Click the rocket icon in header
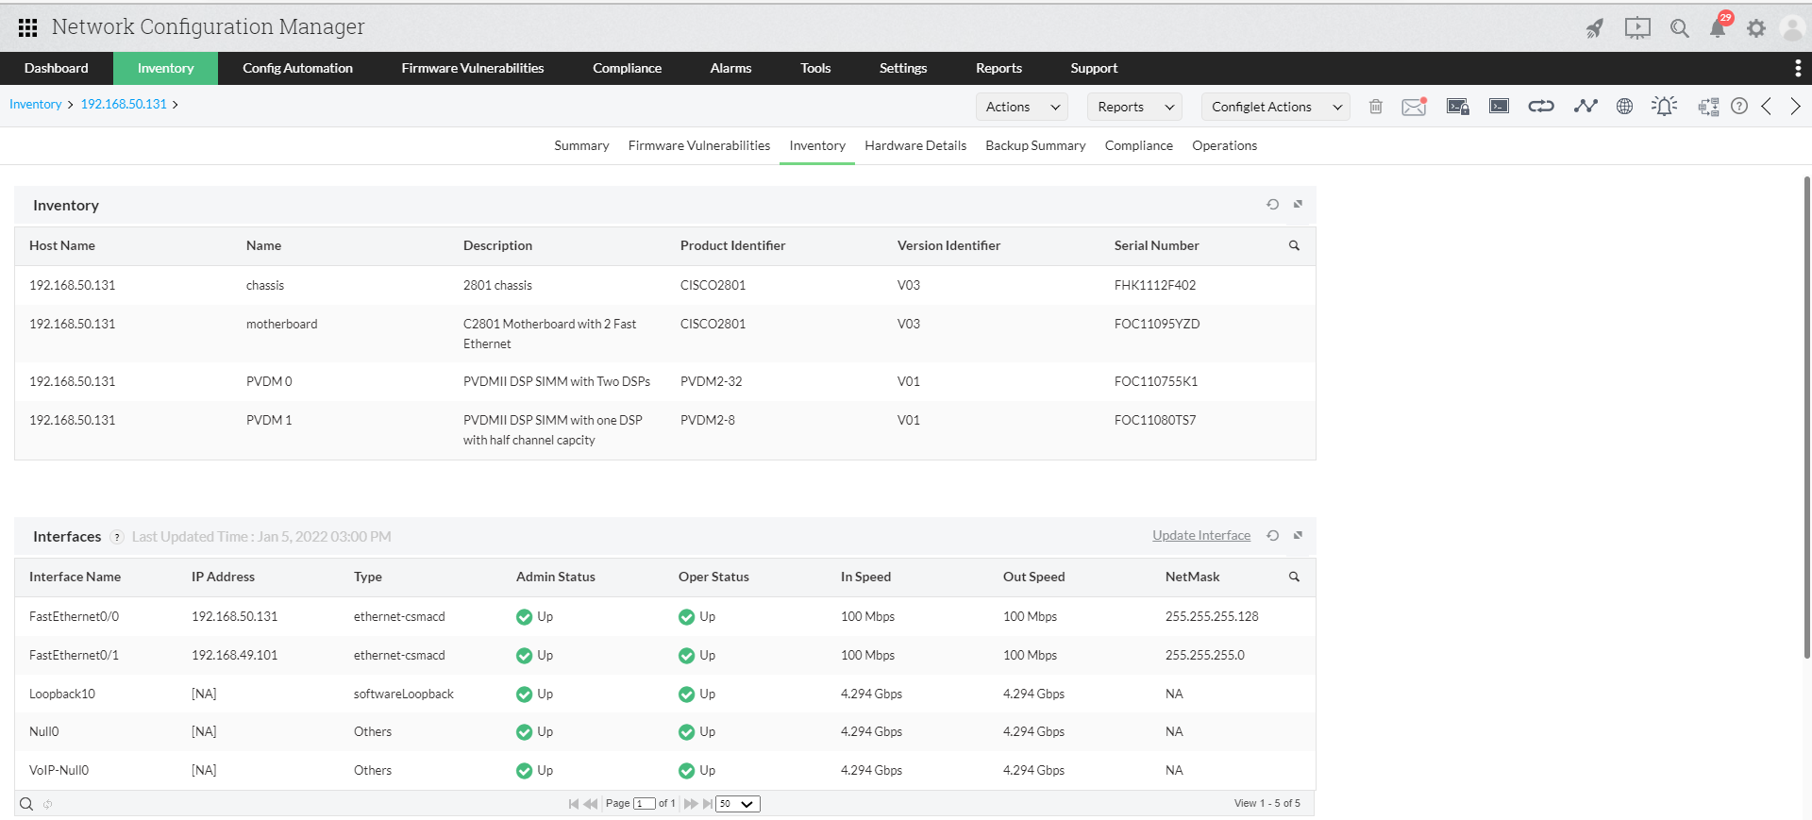 [1594, 28]
